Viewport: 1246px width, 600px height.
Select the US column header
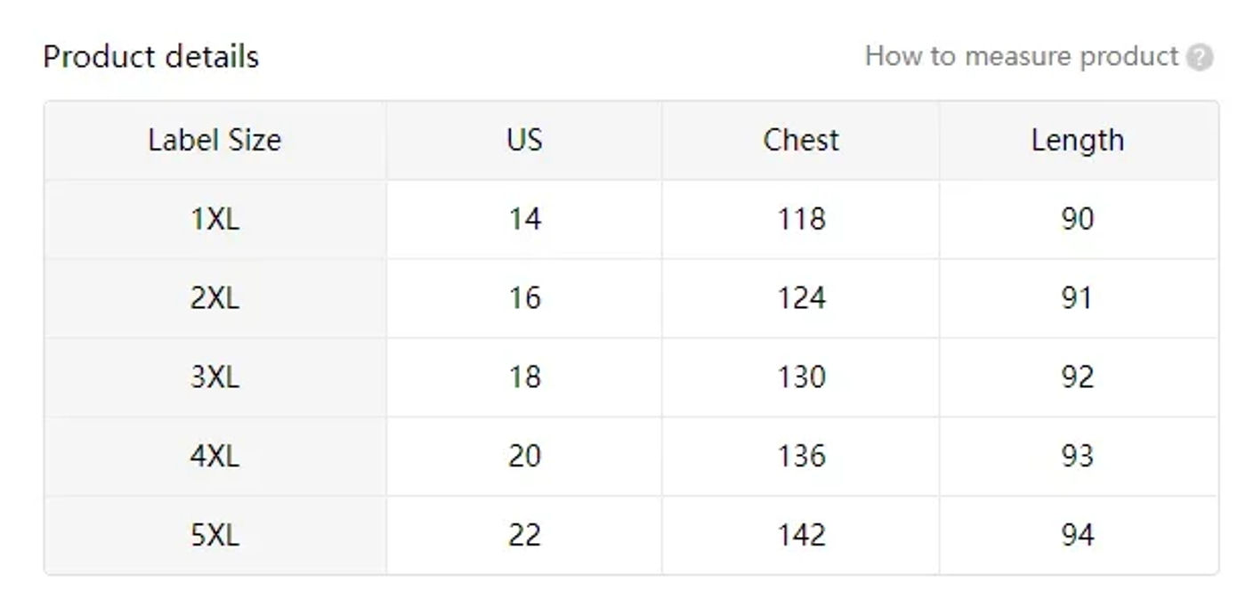(524, 140)
